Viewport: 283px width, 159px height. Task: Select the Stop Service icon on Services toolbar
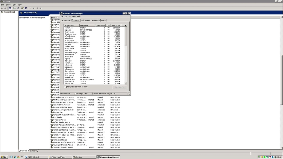(x=34, y=8)
